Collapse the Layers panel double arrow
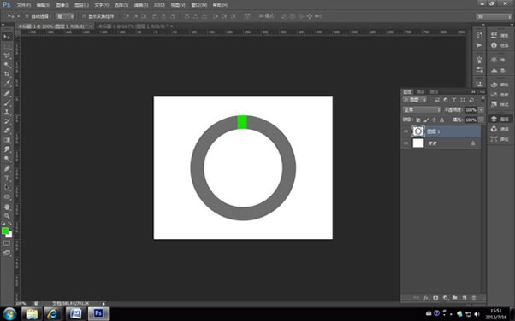 click(473, 92)
